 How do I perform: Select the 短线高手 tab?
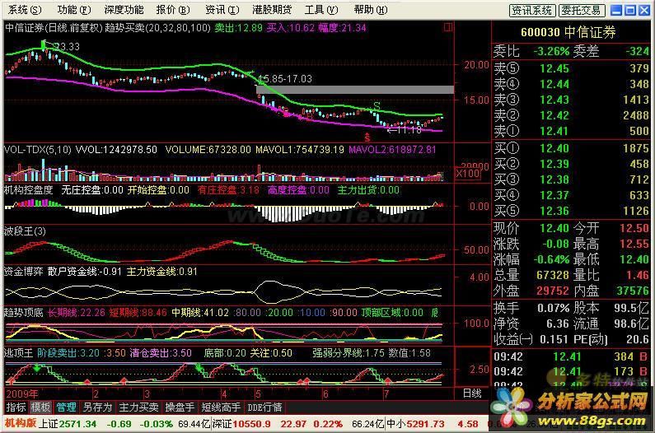tap(221, 407)
